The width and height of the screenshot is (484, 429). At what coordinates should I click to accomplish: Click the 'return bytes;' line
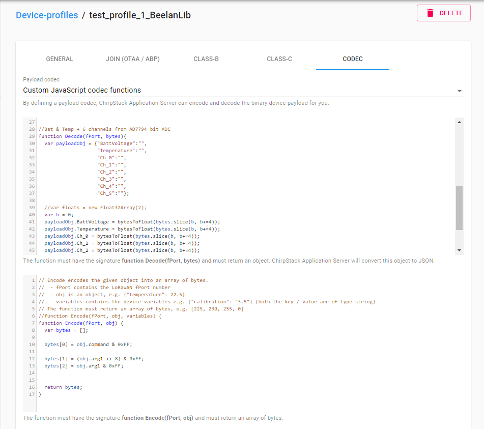point(63,387)
